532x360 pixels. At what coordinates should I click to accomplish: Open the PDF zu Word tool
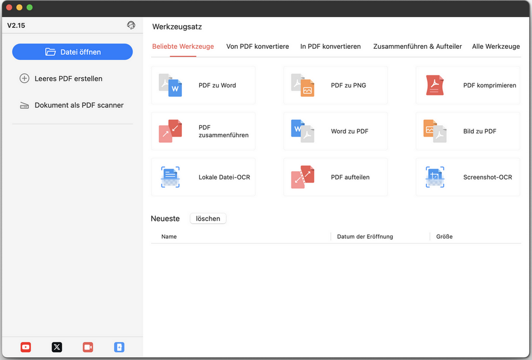(x=203, y=85)
